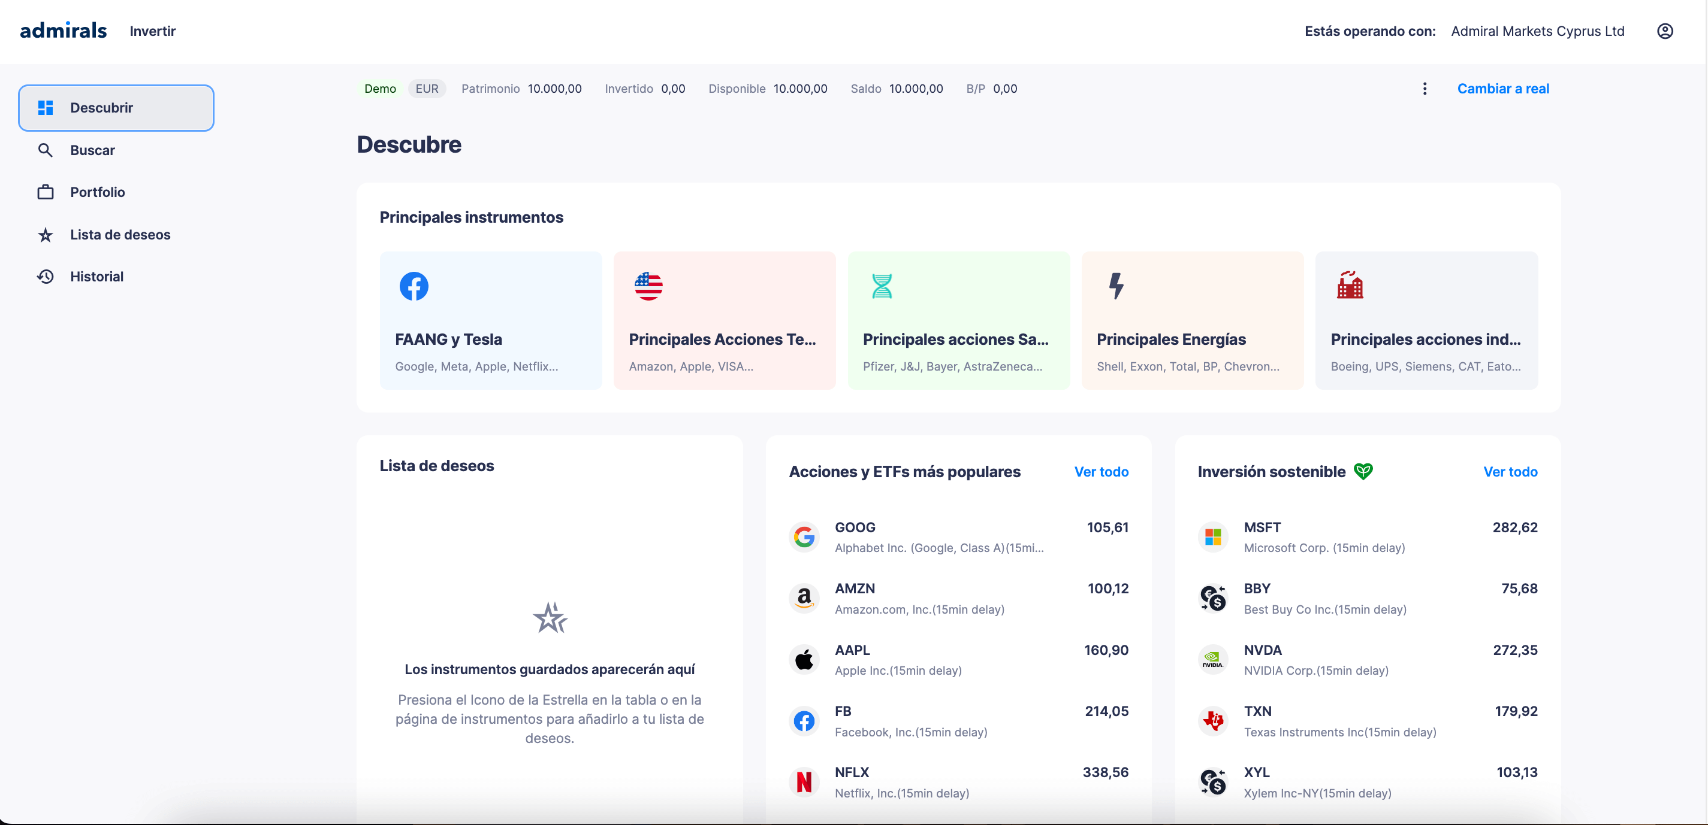Click the Facebook logo next to FB

(804, 720)
